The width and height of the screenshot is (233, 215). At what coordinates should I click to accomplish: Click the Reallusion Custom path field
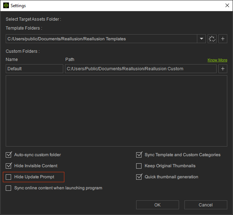click(x=140, y=68)
